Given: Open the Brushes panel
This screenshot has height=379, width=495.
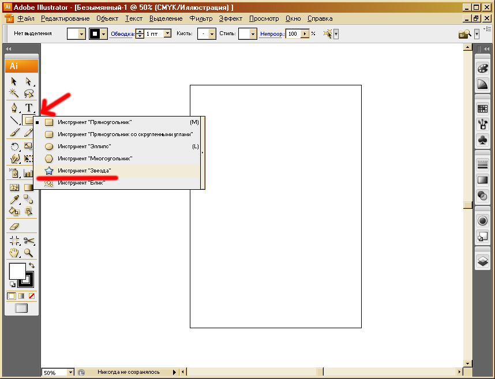Looking at the screenshot, I should 482,125.
